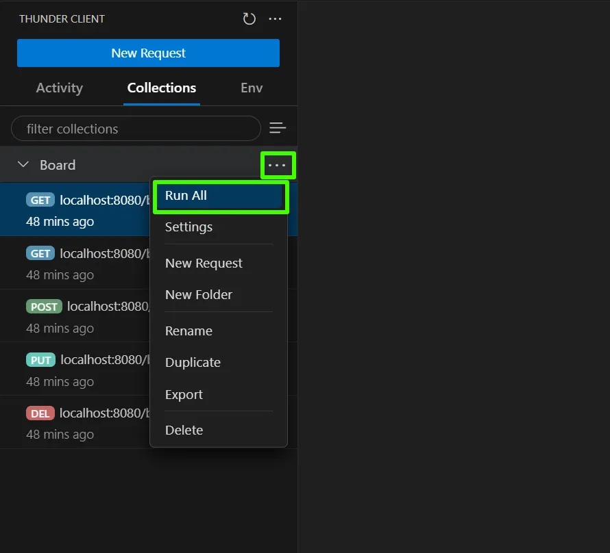Click the POST method badge
This screenshot has height=553, width=610.
[44, 307]
